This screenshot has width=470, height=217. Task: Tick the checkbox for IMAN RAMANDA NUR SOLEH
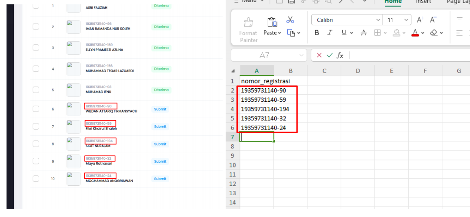point(37,27)
